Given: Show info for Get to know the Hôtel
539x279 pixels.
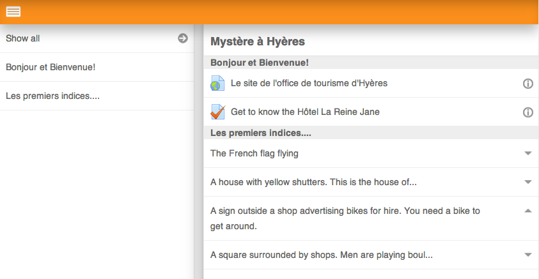Looking at the screenshot, I should pyautogui.click(x=528, y=112).
